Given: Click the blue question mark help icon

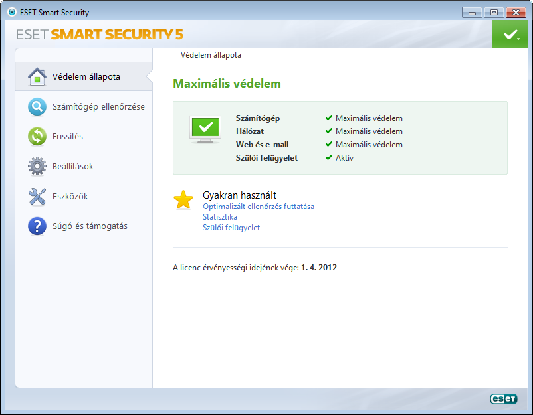Looking at the screenshot, I should pos(37,226).
